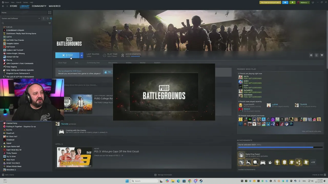Select Wreckfest 2 in library
This screenshot has width=328, height=184.
(x=11, y=170)
